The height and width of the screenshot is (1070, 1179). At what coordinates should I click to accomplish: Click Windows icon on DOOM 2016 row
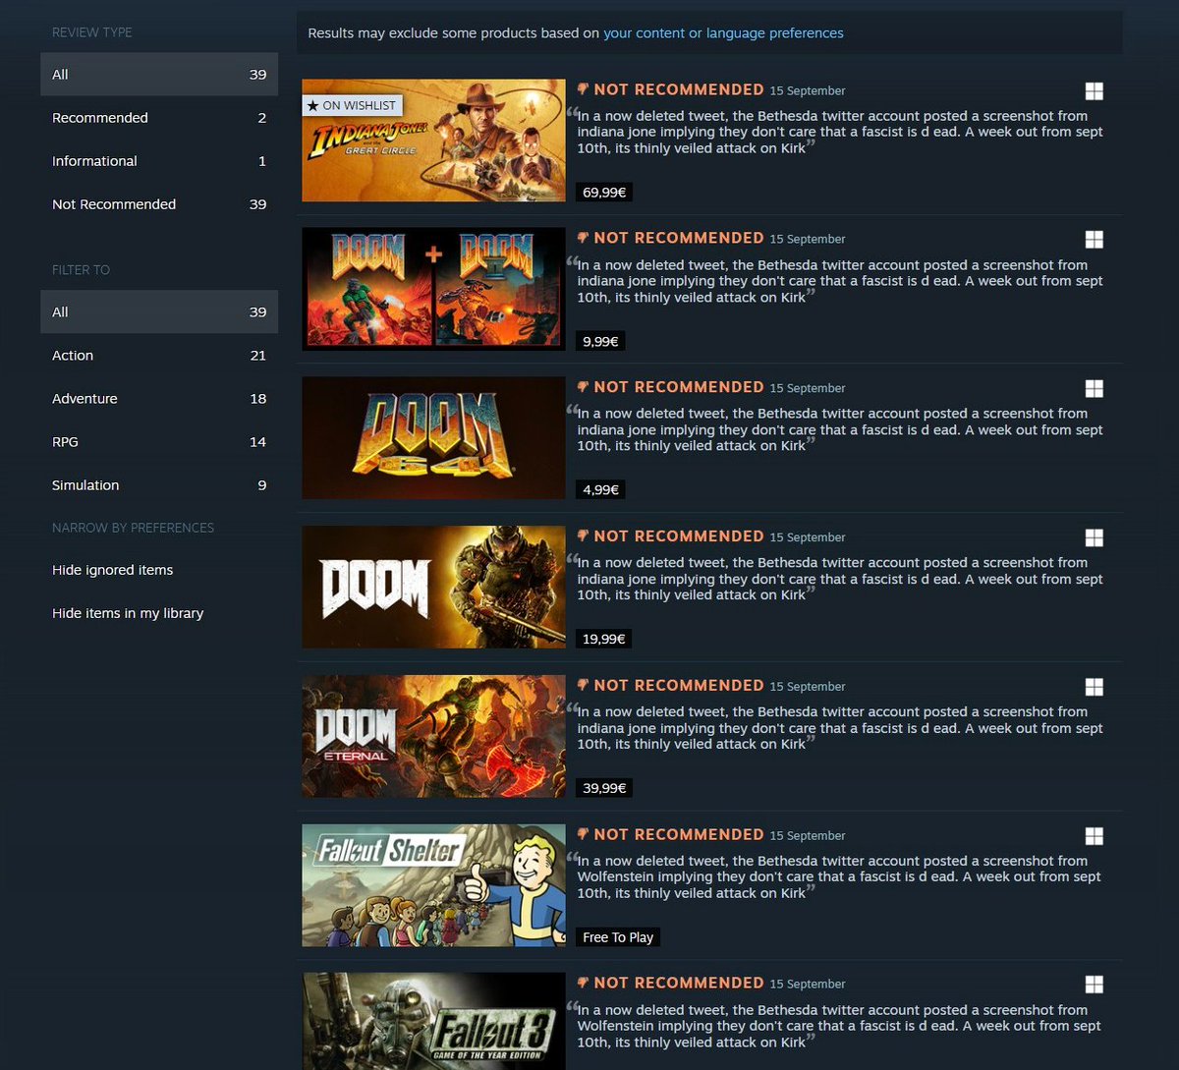(1094, 537)
